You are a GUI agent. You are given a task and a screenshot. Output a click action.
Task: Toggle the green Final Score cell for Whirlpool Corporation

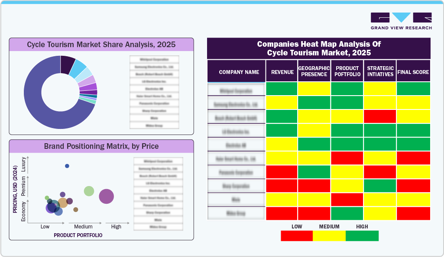pos(413,89)
